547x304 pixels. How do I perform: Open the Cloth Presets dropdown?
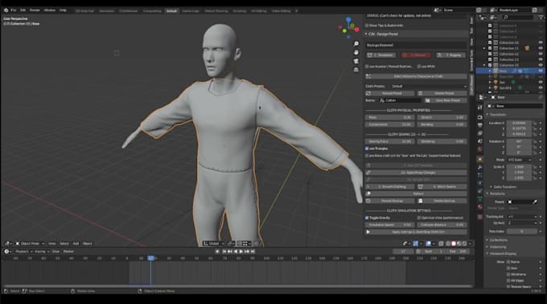pyautogui.click(x=428, y=86)
